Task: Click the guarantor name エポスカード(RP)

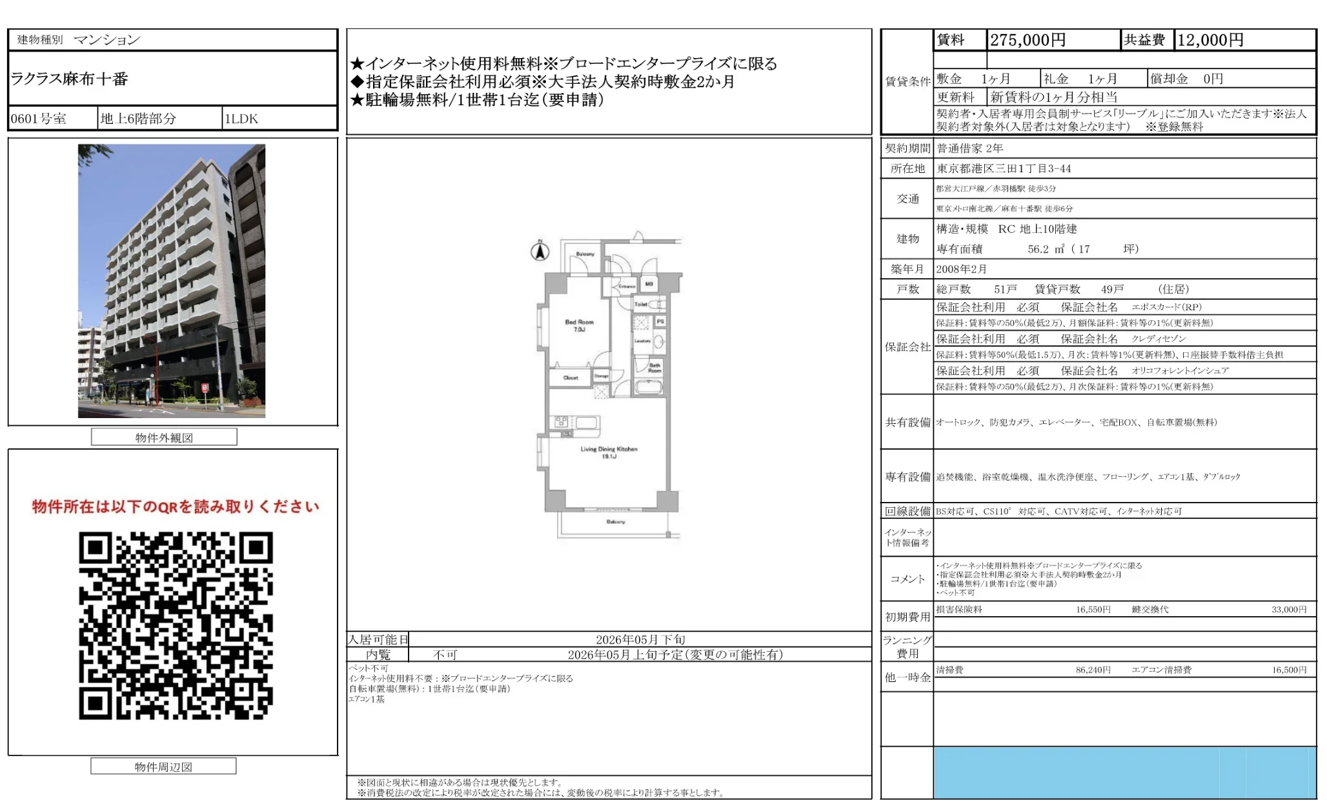Action: [1166, 307]
